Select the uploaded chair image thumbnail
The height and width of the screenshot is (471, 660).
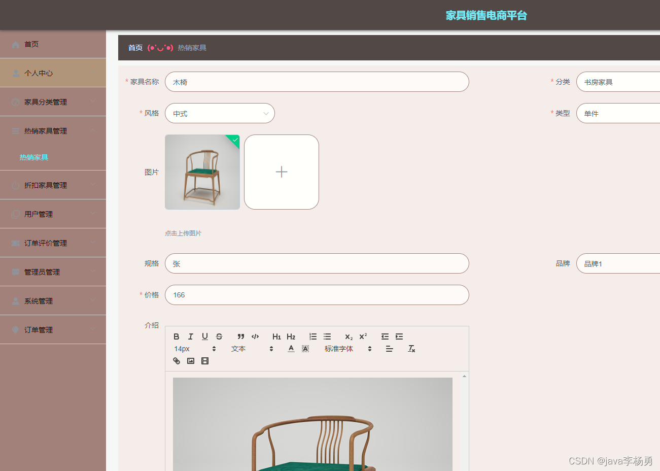pos(202,172)
